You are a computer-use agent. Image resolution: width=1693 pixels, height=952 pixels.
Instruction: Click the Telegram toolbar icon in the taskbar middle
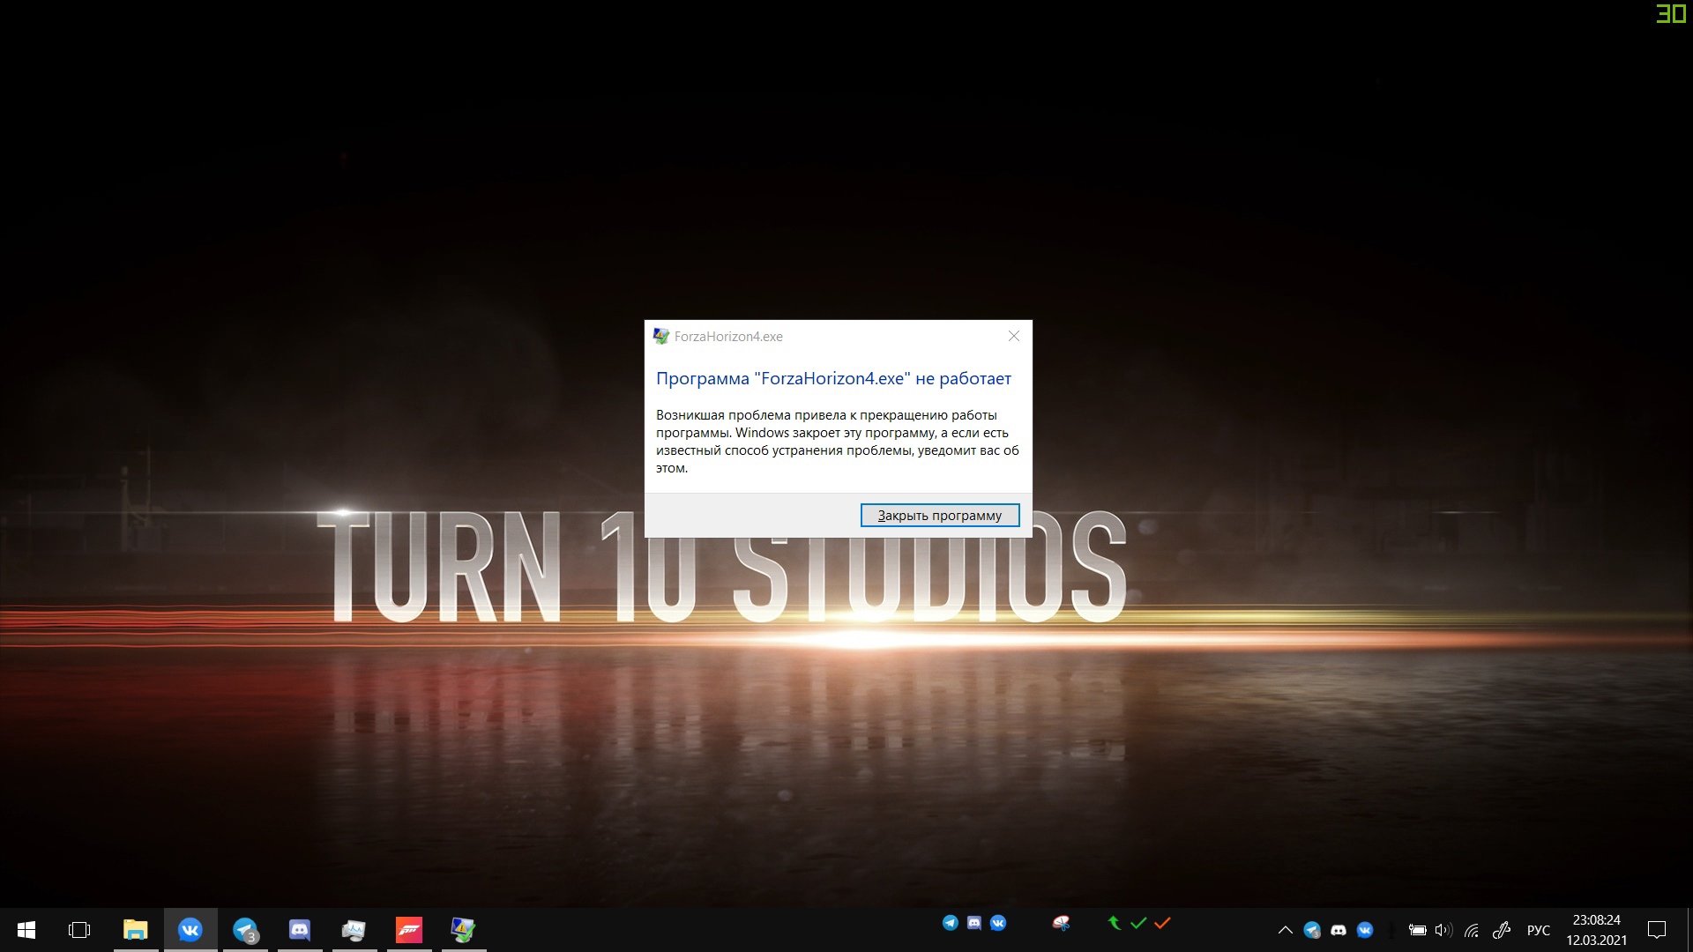tap(951, 923)
